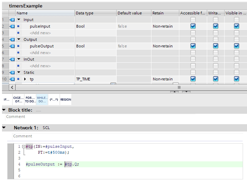
Task: Collapse the Static section
Action: click(x=19, y=72)
